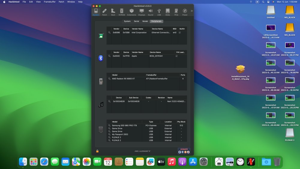Open Control Center in menu bar
This screenshot has width=300, height=169.
tap(268, 2)
